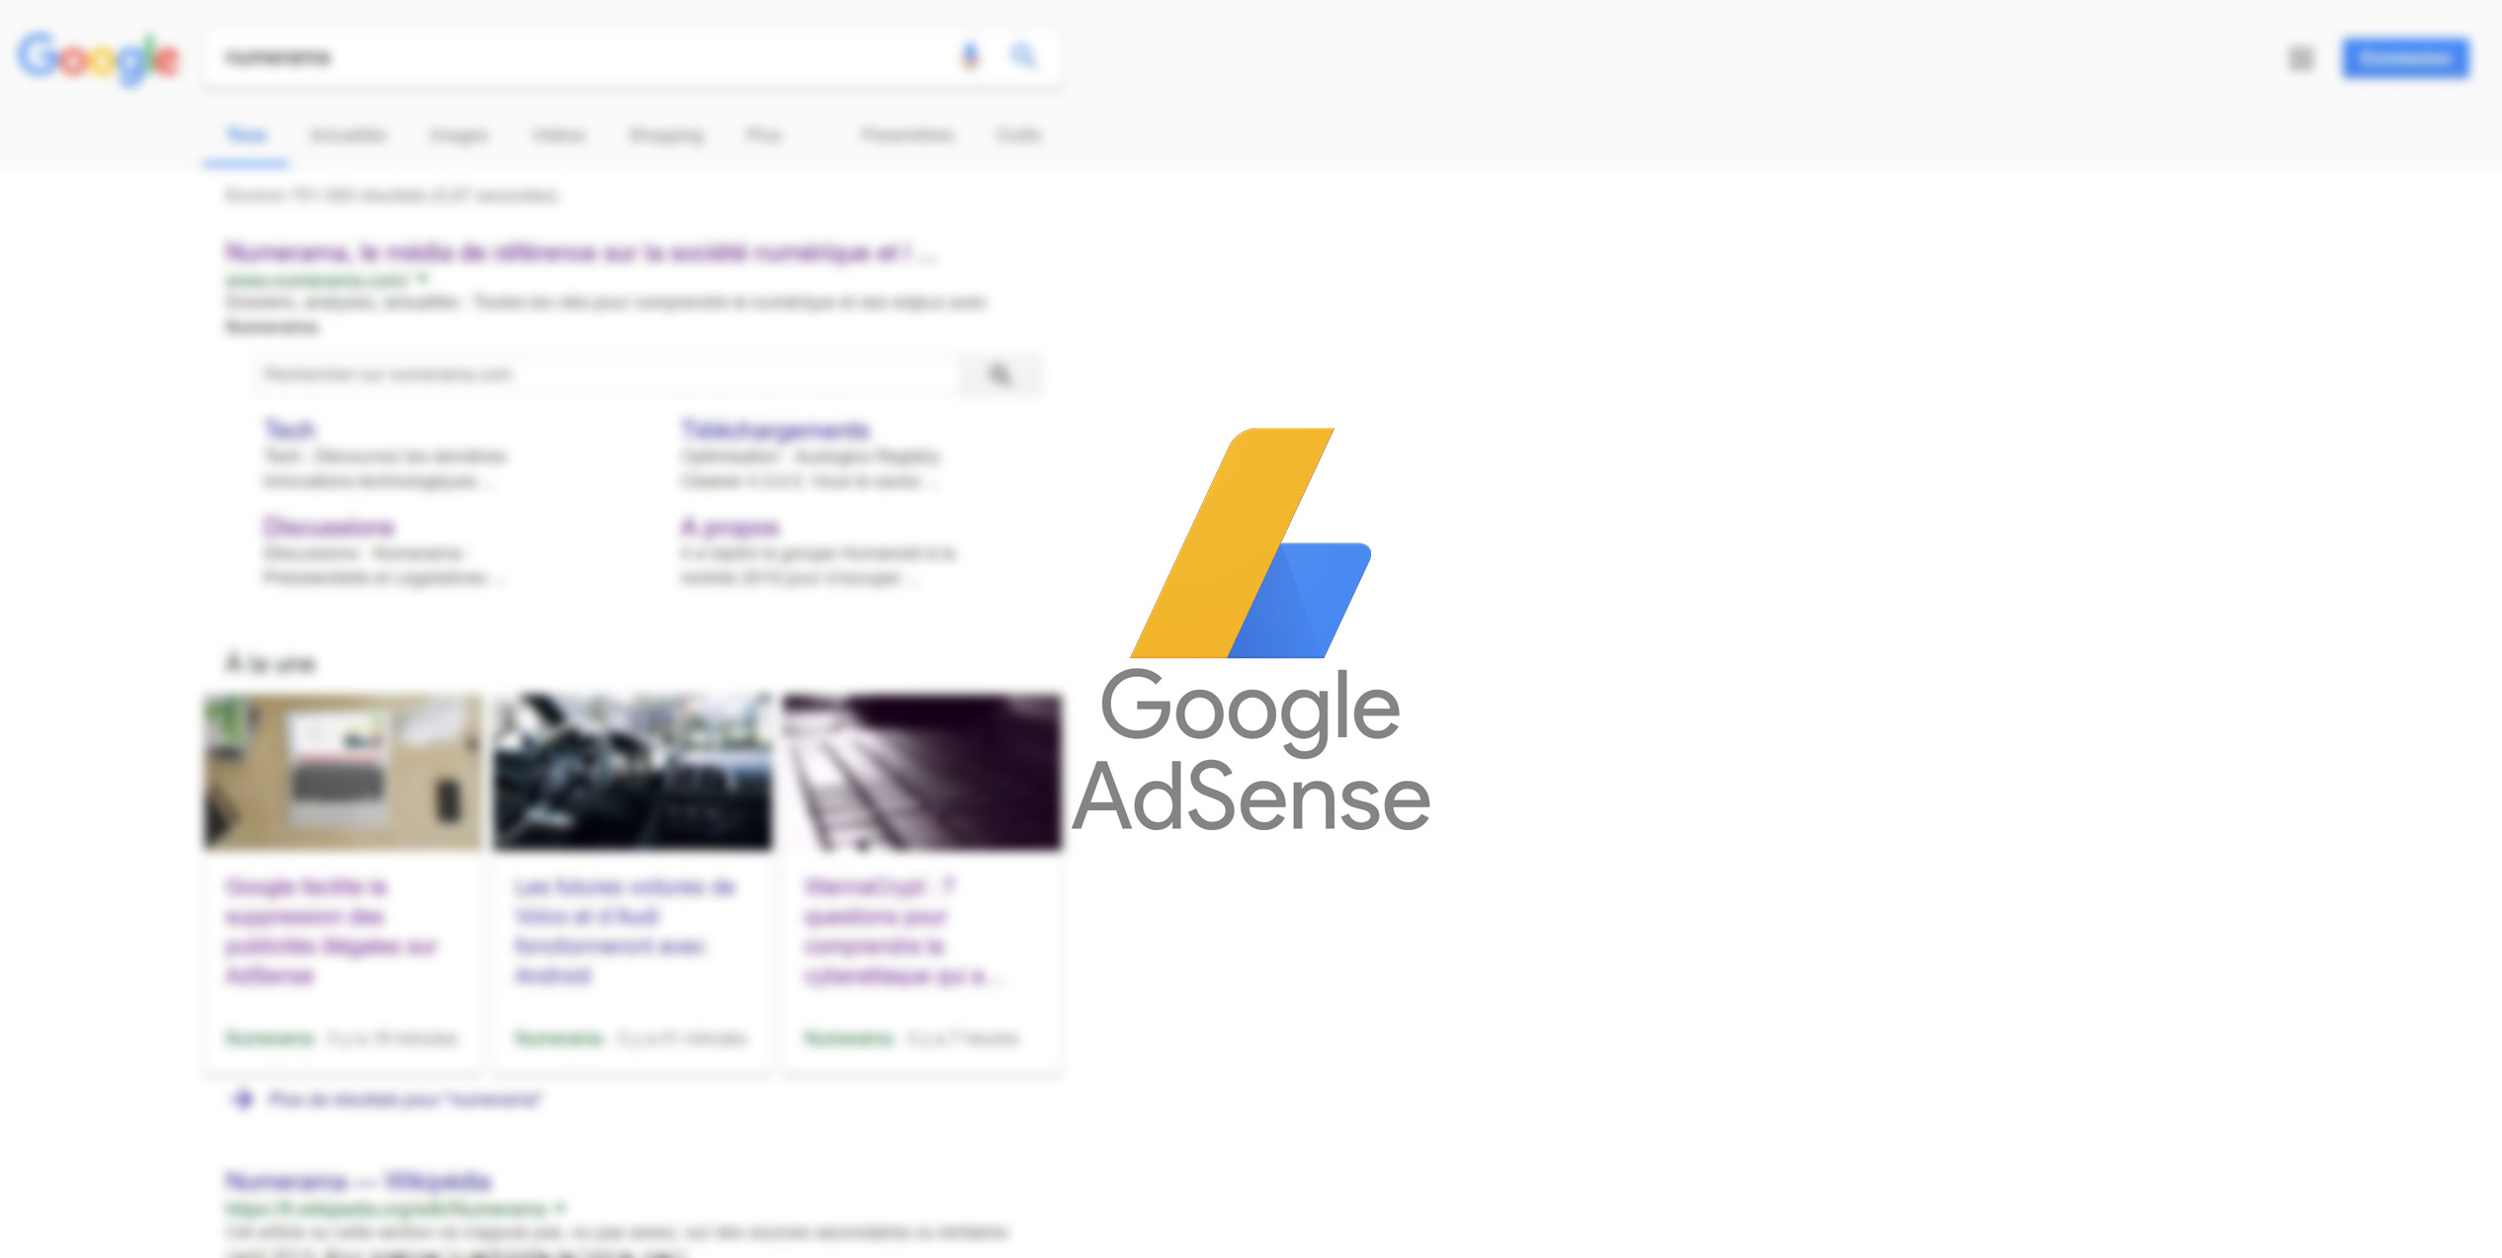Click the microphone voice search icon
The height and width of the screenshot is (1258, 2502).
[x=971, y=56]
